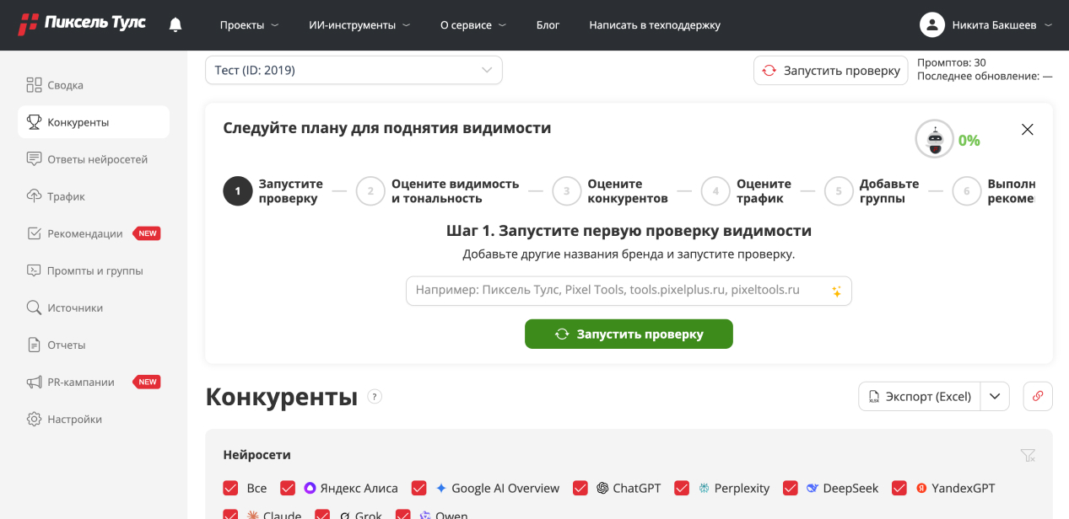The image size is (1069, 519).
Task: Open PR-кампании in the sidebar
Action: click(x=94, y=382)
